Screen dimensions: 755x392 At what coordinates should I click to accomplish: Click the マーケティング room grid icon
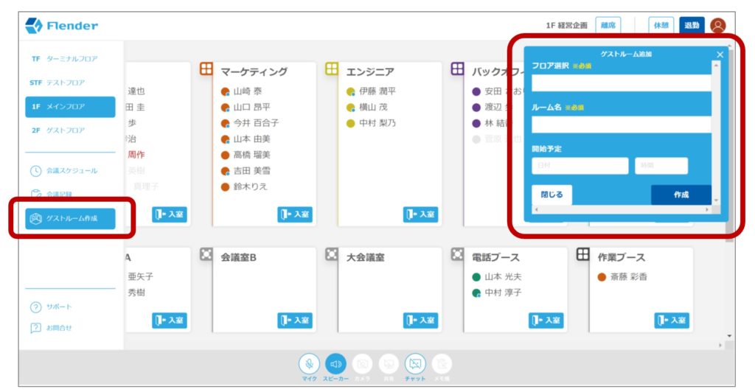coord(206,69)
